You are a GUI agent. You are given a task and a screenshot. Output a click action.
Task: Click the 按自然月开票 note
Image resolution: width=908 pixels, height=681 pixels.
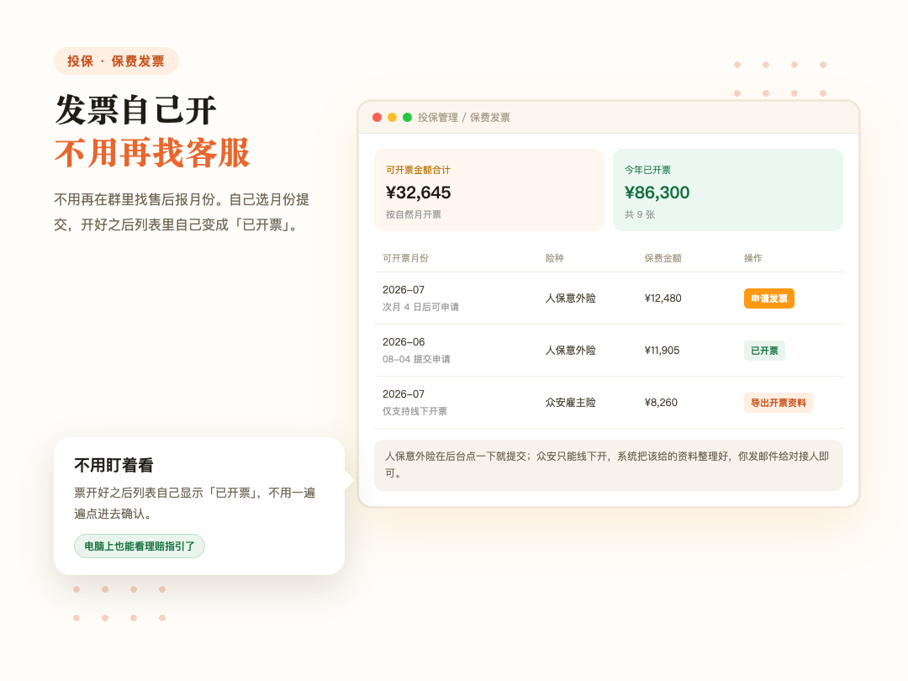coord(414,214)
